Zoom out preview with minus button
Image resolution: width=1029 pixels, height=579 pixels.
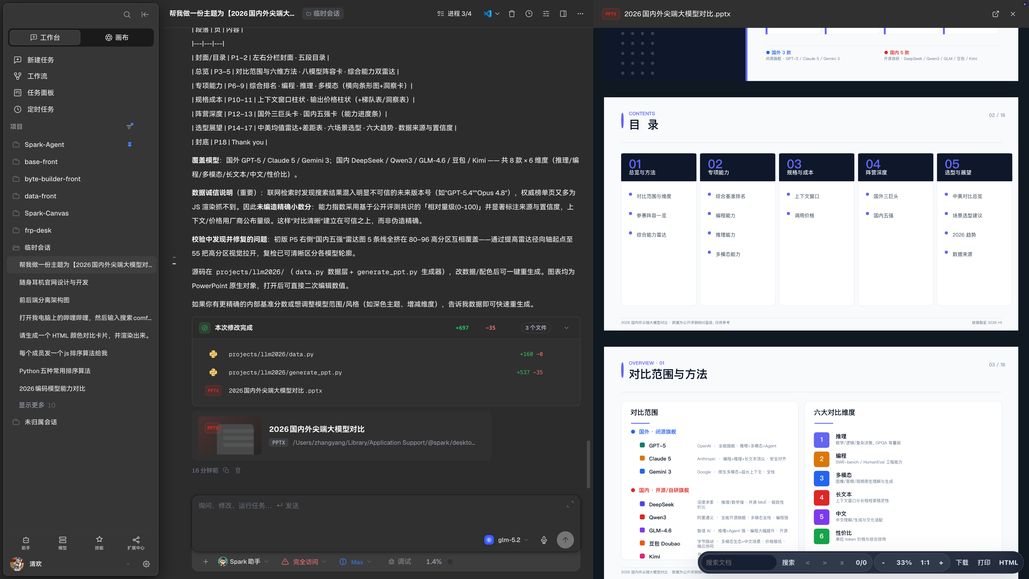pos(883,562)
